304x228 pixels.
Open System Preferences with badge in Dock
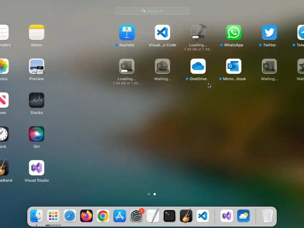click(136, 216)
